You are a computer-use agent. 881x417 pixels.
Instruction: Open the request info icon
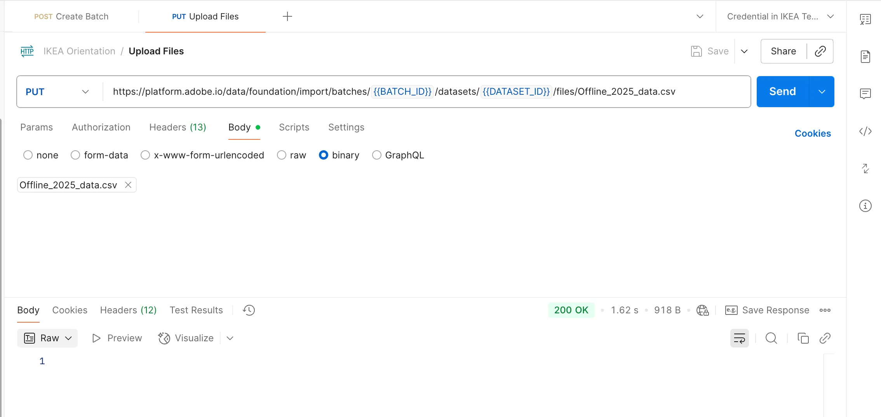click(865, 206)
